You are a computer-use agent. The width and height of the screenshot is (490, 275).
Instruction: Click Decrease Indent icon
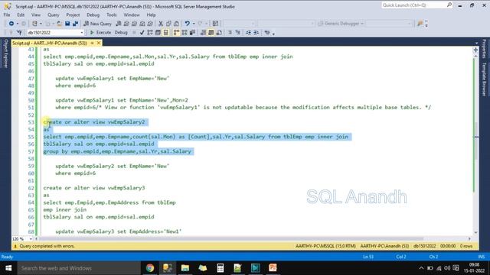point(248,32)
